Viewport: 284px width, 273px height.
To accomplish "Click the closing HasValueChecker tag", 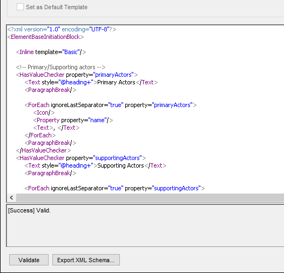I will (x=43, y=150).
